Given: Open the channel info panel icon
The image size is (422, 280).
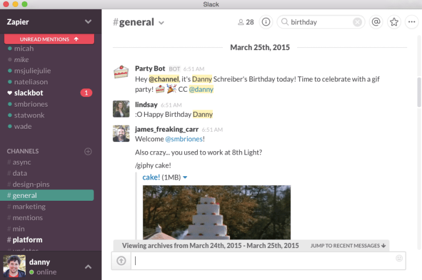Looking at the screenshot, I should pyautogui.click(x=266, y=22).
